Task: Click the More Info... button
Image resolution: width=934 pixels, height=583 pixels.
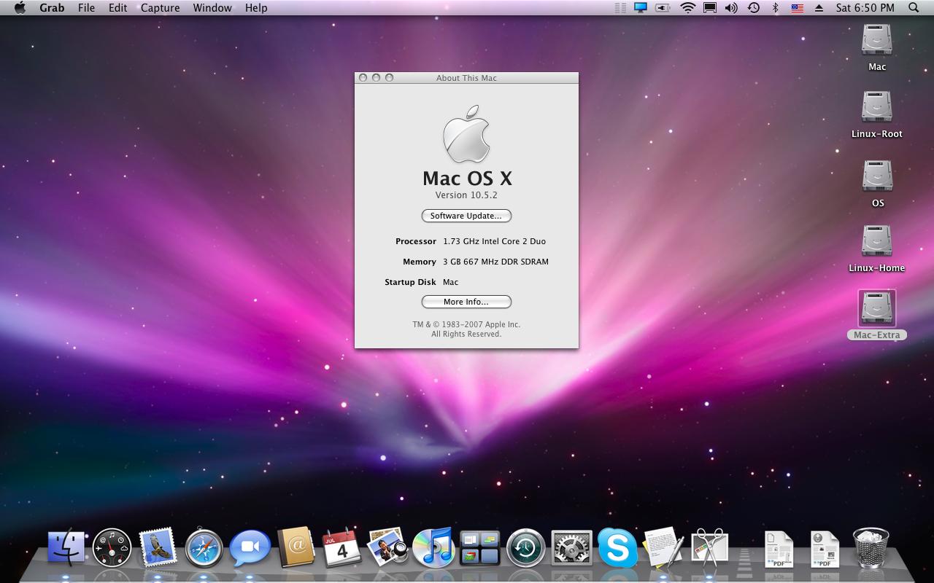Action: click(466, 302)
